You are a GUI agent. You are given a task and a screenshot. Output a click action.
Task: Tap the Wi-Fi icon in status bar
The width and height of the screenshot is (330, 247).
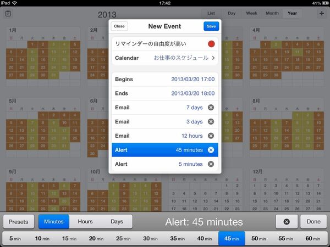(14, 3)
